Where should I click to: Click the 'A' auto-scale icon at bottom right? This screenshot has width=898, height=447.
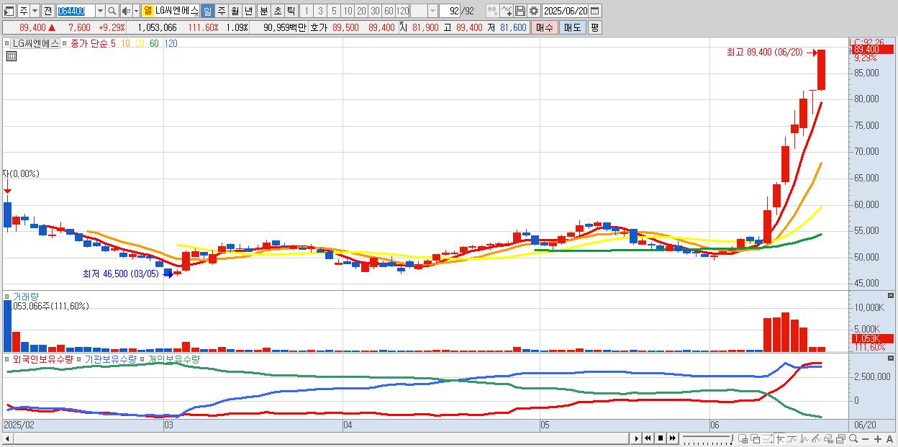click(889, 439)
